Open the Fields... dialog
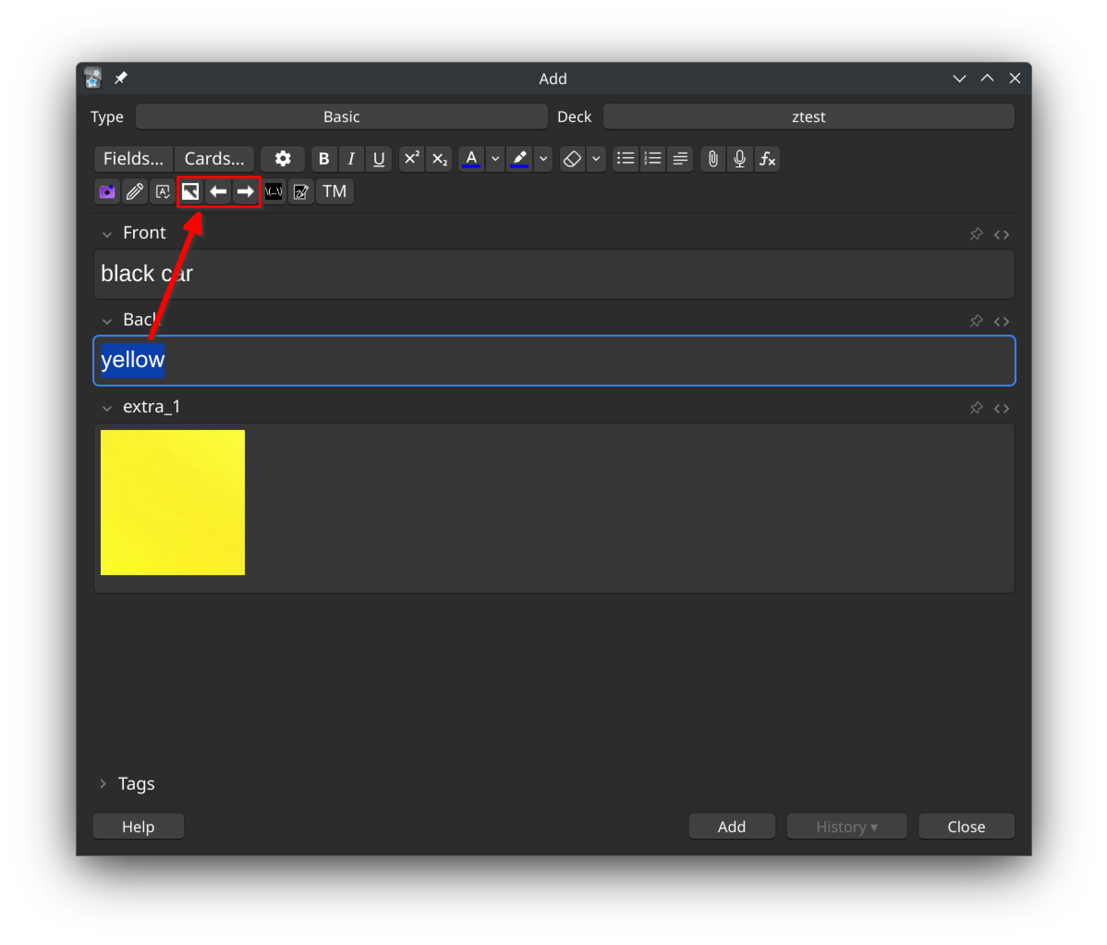 pos(133,159)
